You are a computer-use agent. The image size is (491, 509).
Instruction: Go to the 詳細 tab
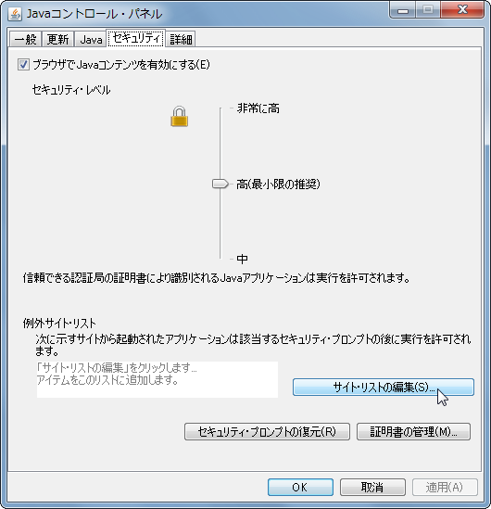181,39
